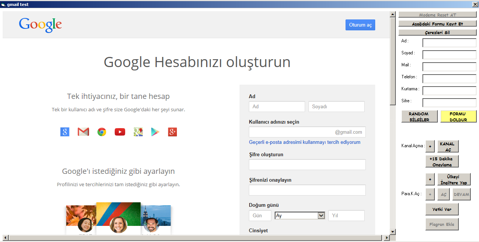Screen dimensions: 479x242
Task: Click the Google Hesabınızı oluşturun heading
Action: click(x=197, y=62)
